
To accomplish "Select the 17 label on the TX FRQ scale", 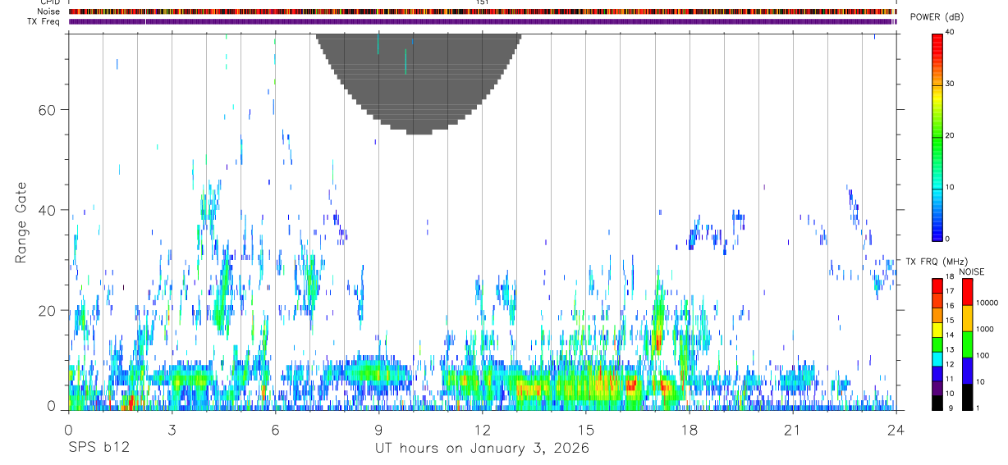I will (950, 291).
